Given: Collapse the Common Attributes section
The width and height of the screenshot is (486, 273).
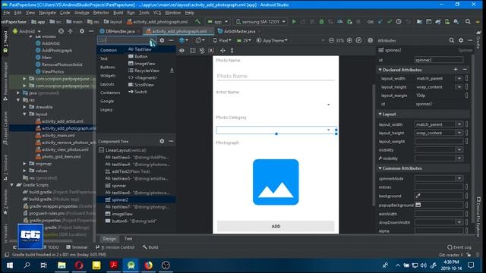Looking at the screenshot, I should click(x=380, y=168).
